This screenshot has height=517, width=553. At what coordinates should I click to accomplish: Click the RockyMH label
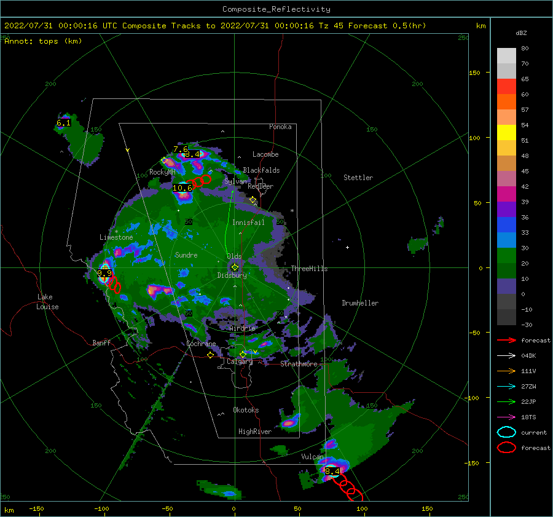(x=162, y=172)
